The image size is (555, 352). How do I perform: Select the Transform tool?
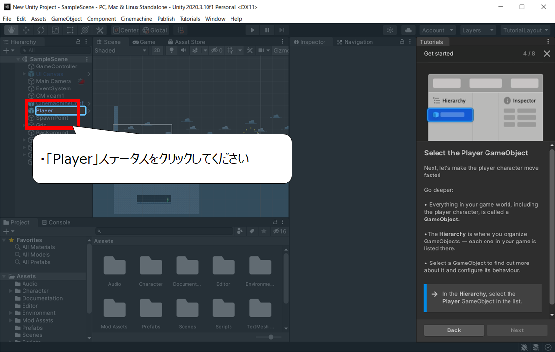(x=85, y=30)
